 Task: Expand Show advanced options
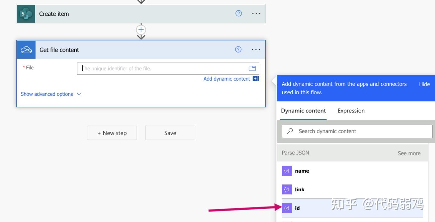(x=51, y=94)
